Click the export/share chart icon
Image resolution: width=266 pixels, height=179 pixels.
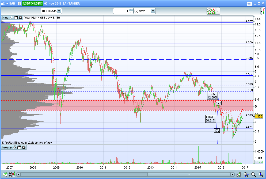pos(5,174)
